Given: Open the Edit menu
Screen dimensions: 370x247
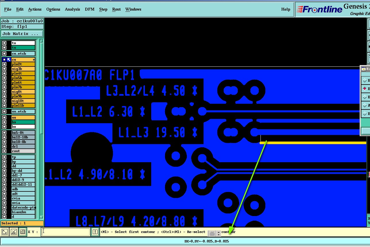Looking at the screenshot, I should tap(20, 9).
